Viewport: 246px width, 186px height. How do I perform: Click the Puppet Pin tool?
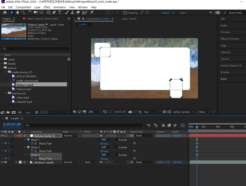tap(92, 13)
